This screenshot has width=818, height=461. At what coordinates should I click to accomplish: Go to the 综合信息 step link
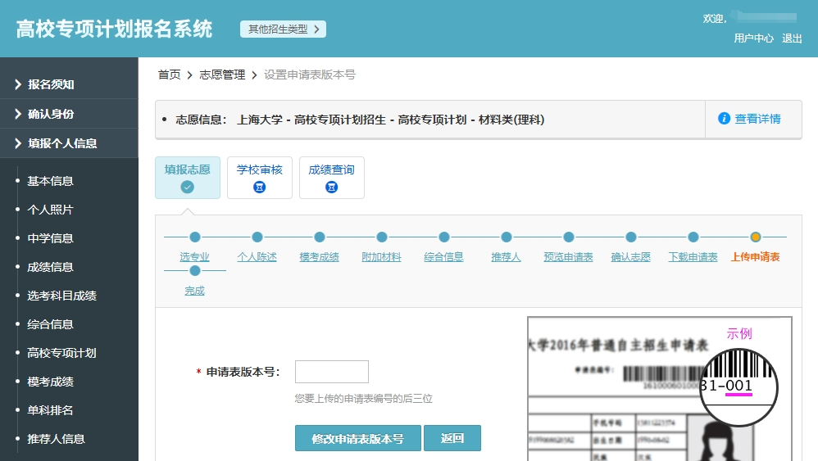pyautogui.click(x=443, y=257)
